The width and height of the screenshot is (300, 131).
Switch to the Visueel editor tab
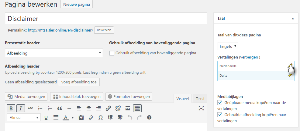(183, 99)
